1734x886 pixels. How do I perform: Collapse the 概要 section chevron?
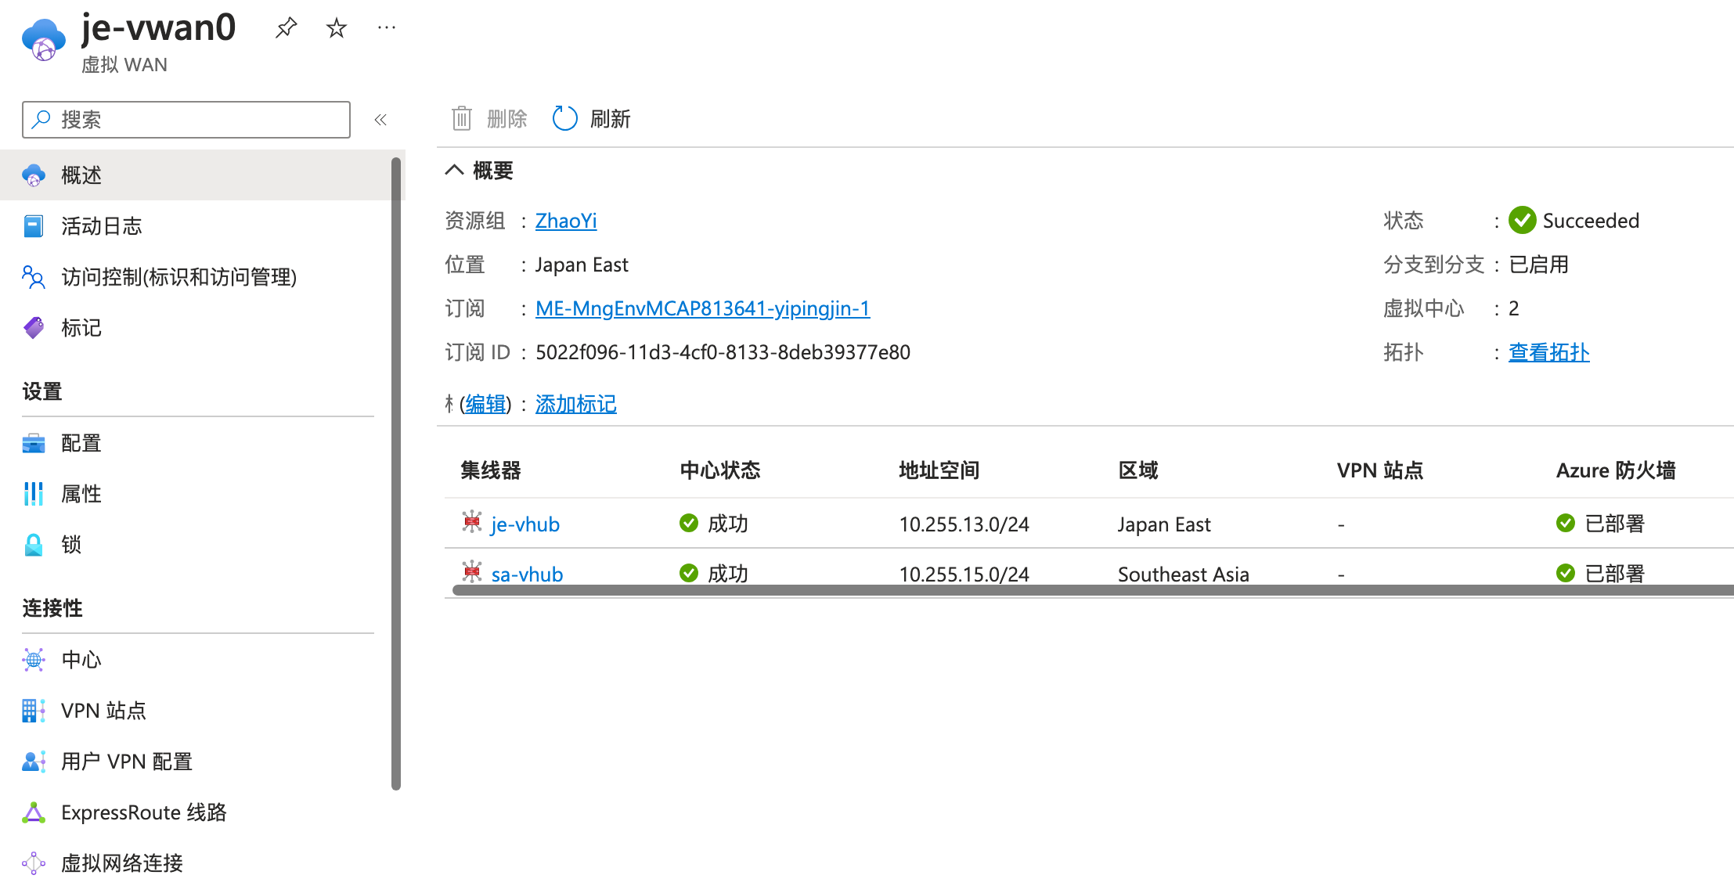(455, 170)
